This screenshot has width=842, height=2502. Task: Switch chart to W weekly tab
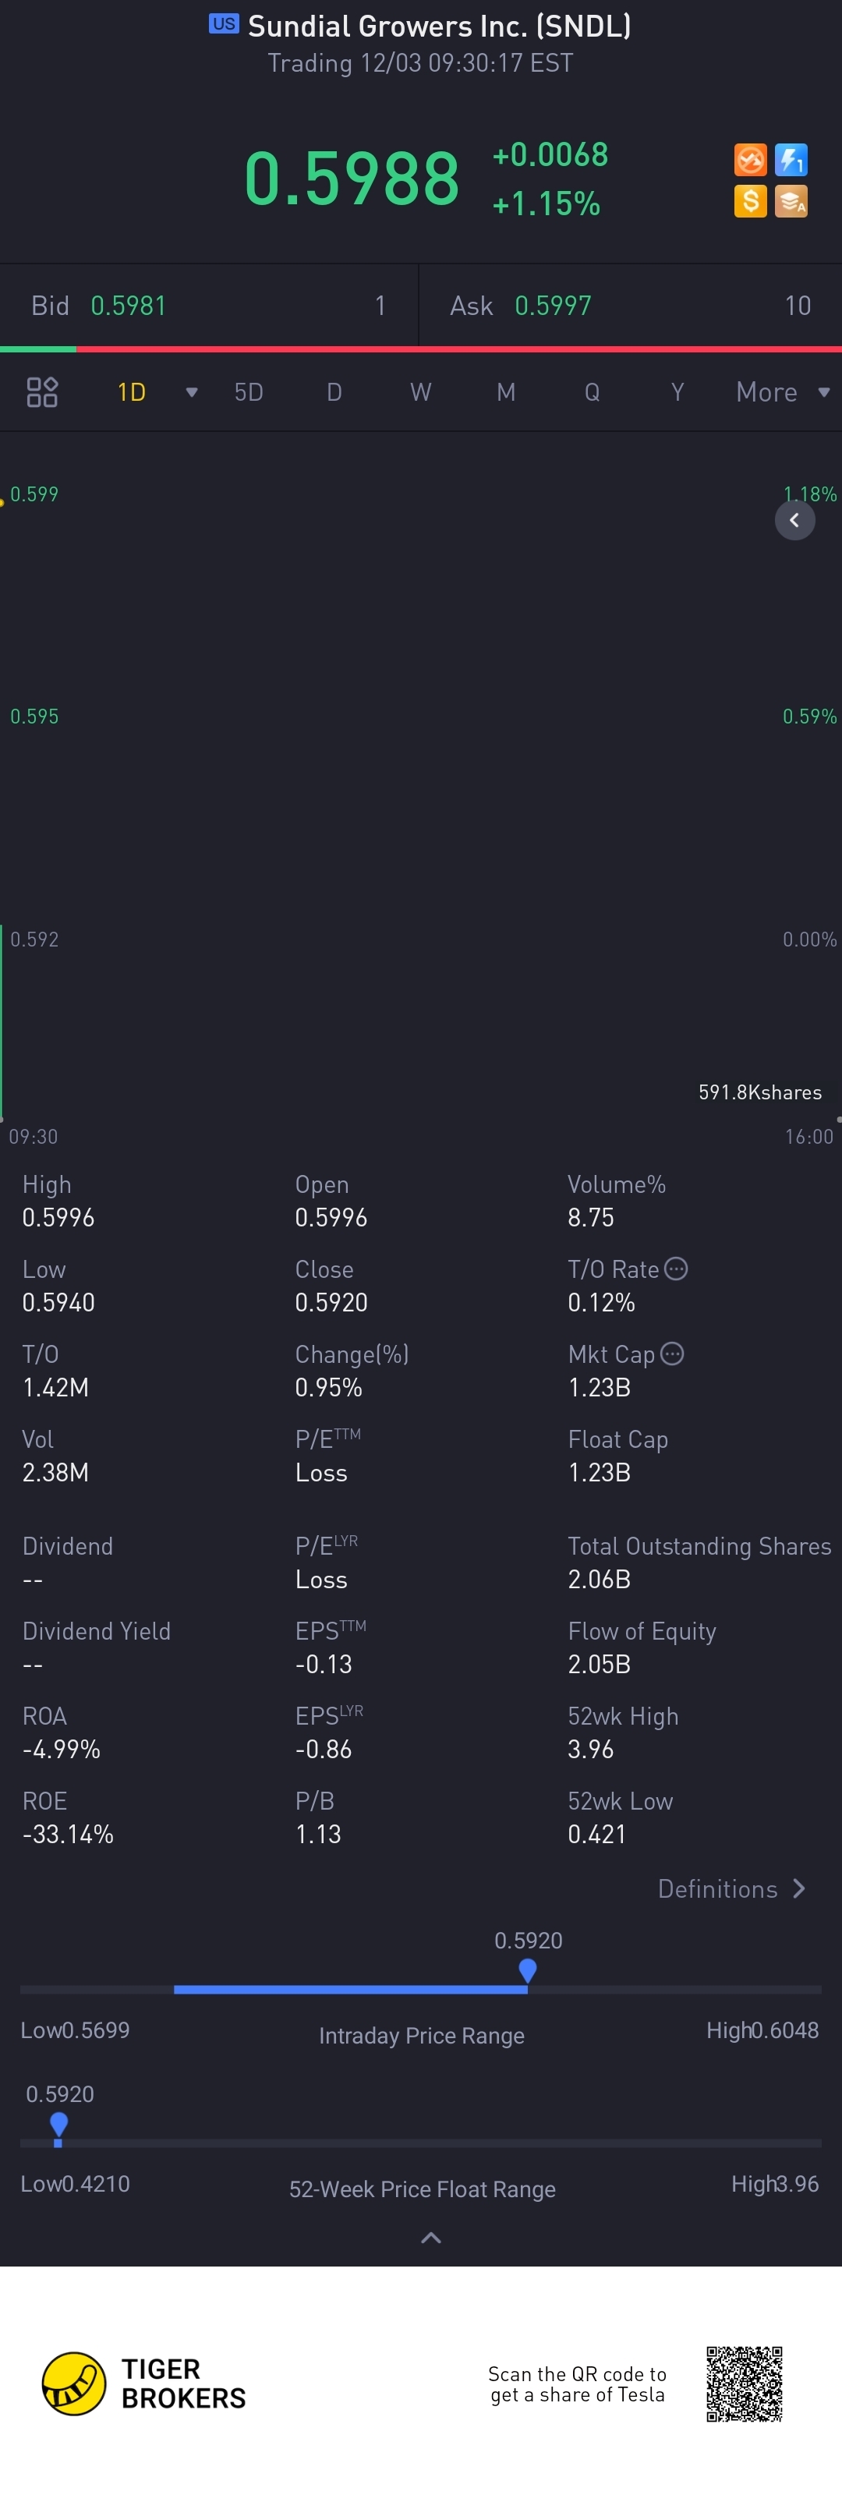coord(420,392)
